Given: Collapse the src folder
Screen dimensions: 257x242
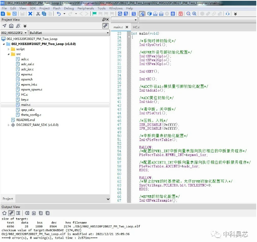Looking at the screenshot, I should point(9,54).
